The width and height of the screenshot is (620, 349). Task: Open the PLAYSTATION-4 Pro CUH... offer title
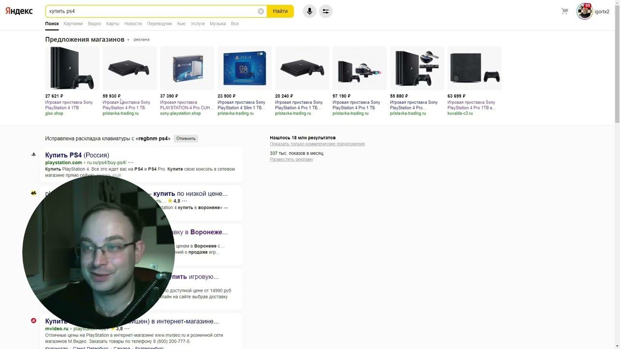tap(186, 105)
